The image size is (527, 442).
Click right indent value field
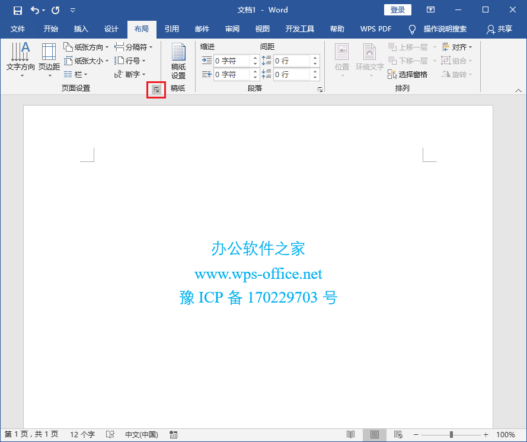[232, 74]
